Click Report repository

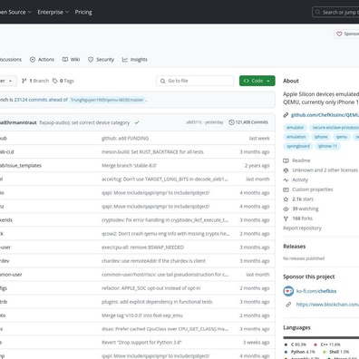(302, 228)
